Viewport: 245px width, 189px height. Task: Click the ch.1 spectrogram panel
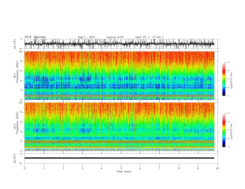[119, 75]
